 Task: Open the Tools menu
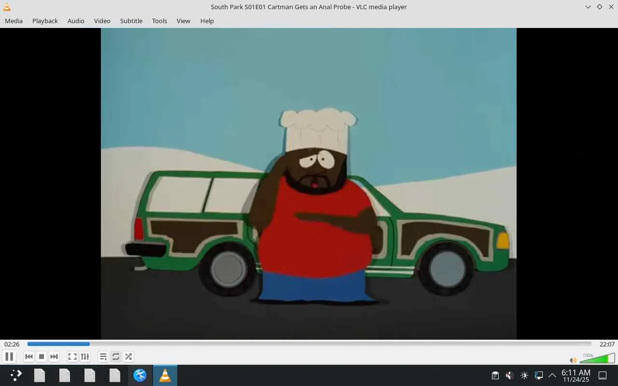tap(159, 21)
